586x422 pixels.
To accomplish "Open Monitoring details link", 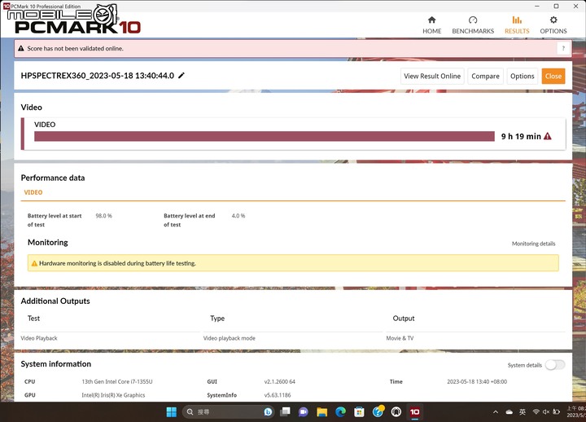I will (533, 244).
